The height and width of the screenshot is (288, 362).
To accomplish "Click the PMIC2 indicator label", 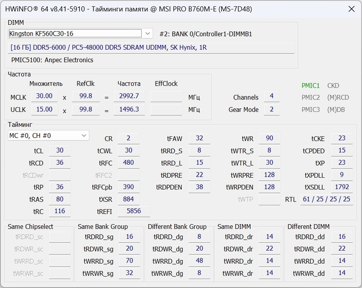I will [311, 97].
